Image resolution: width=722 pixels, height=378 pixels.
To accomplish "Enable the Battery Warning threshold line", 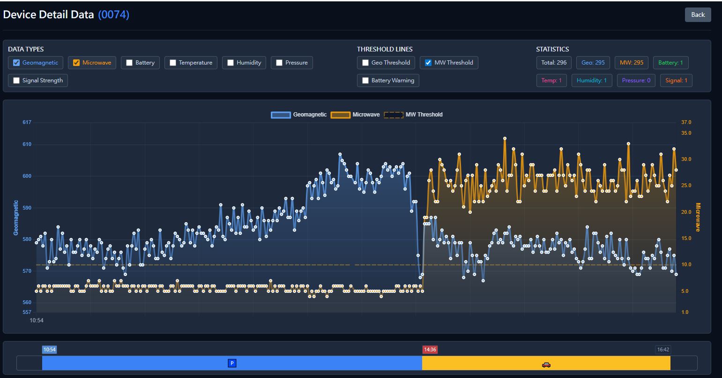I will (365, 80).
